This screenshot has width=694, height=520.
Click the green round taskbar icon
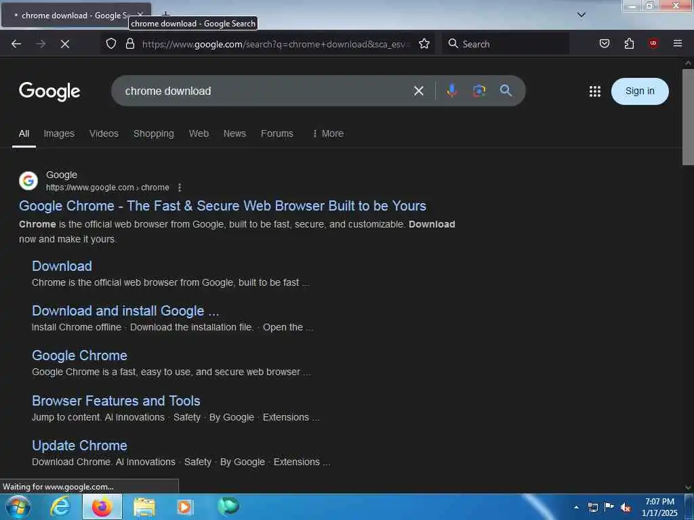[x=228, y=506]
